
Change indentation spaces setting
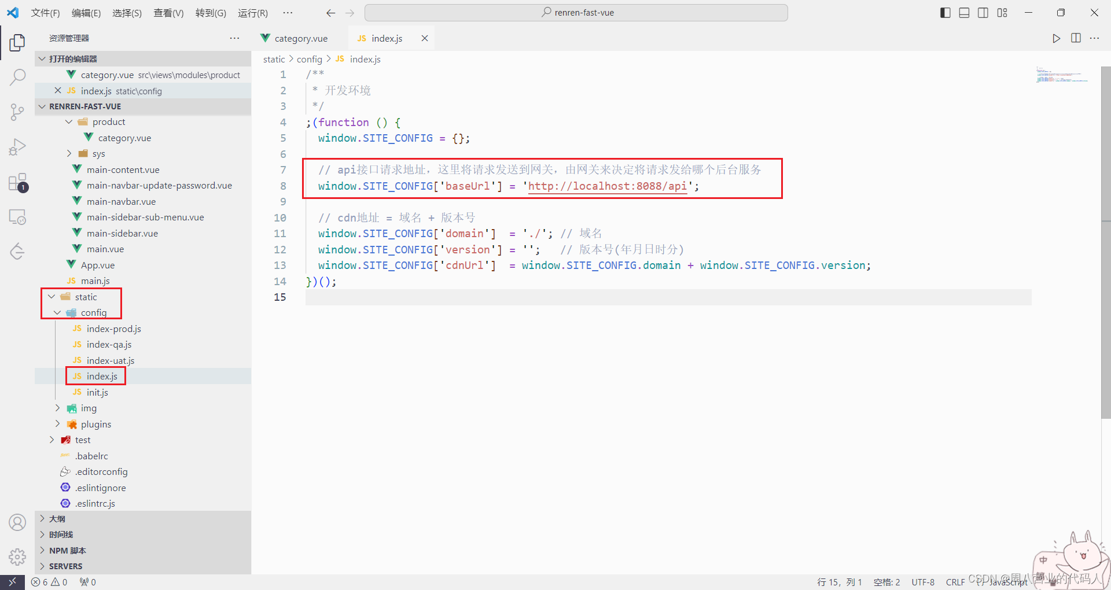tap(887, 582)
